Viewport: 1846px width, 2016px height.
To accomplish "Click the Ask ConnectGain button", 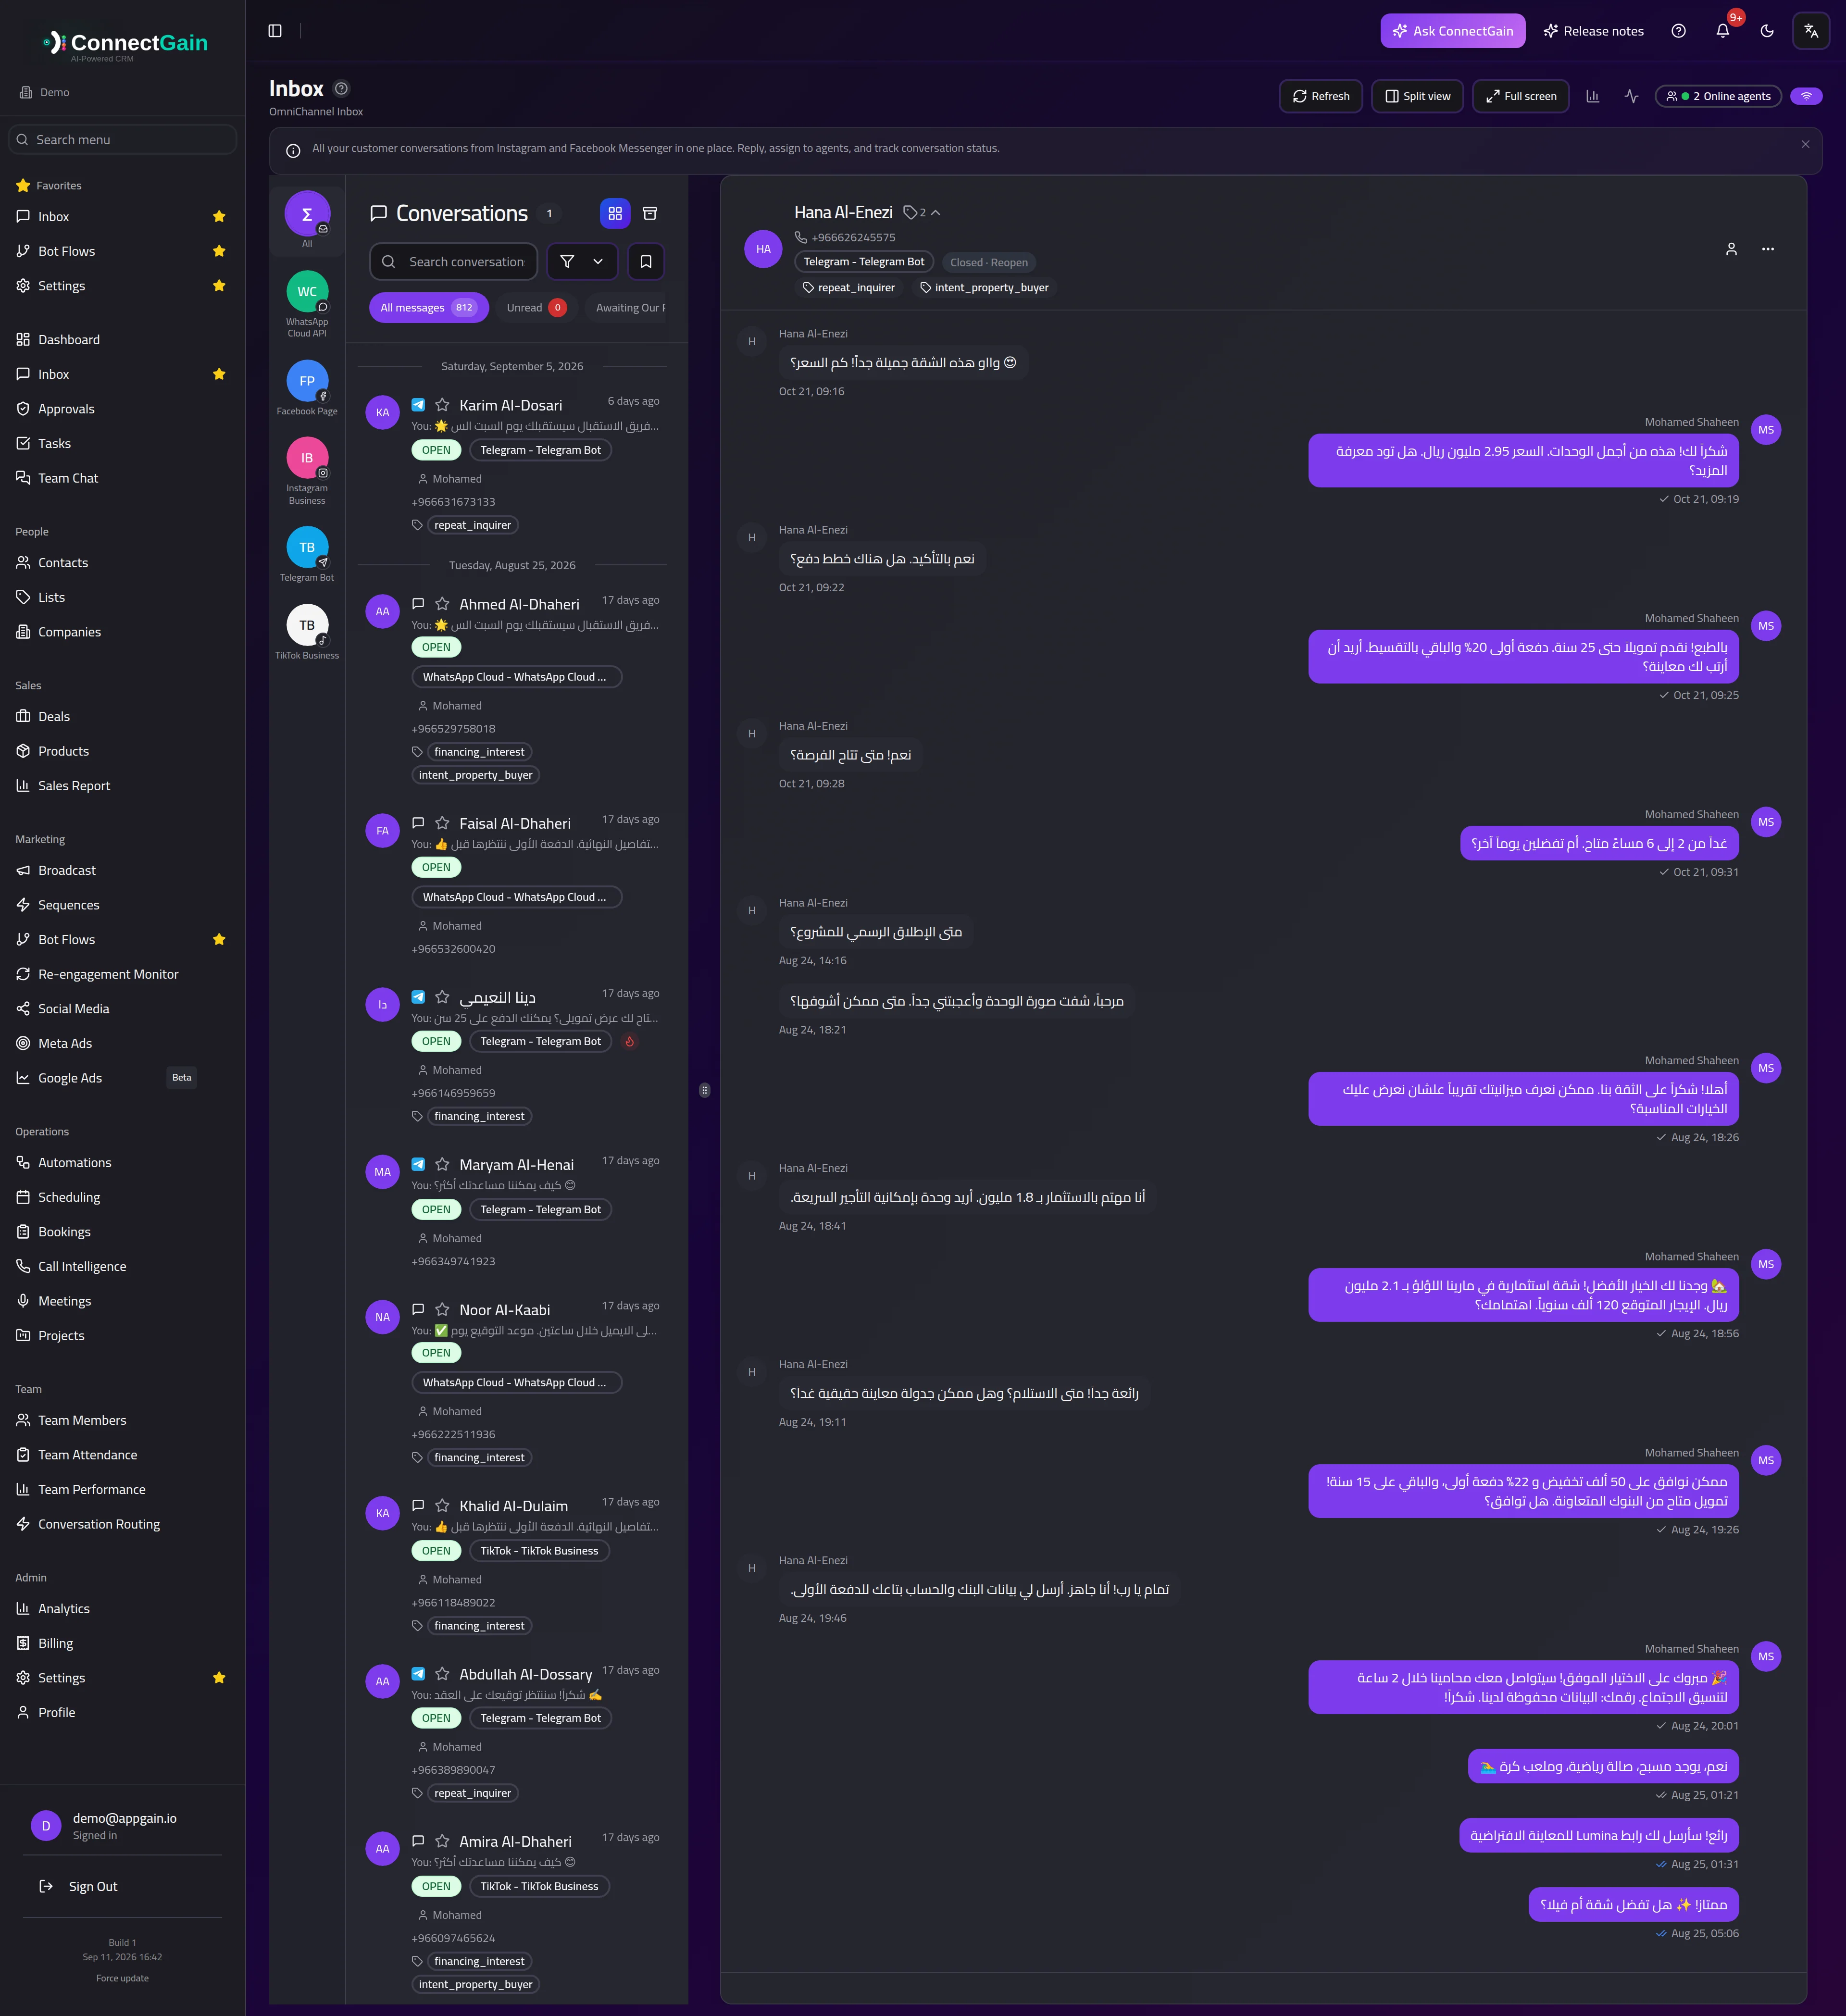I will tap(1452, 31).
